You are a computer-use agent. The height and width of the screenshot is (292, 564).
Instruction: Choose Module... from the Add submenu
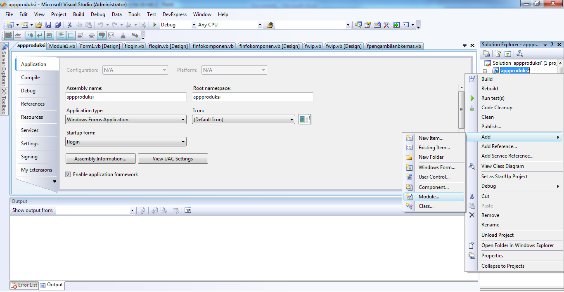pyautogui.click(x=434, y=197)
